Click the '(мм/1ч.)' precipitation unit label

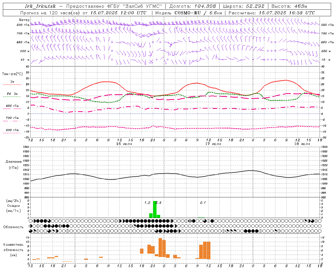point(13,211)
